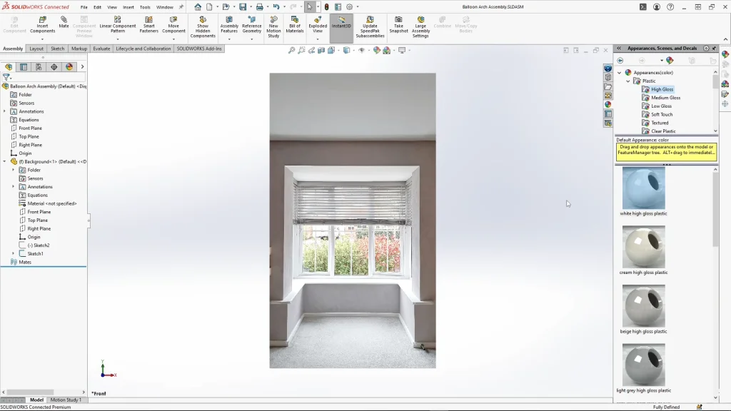
Task: Choose the white high gloss plastic swatch
Action: coord(643,188)
